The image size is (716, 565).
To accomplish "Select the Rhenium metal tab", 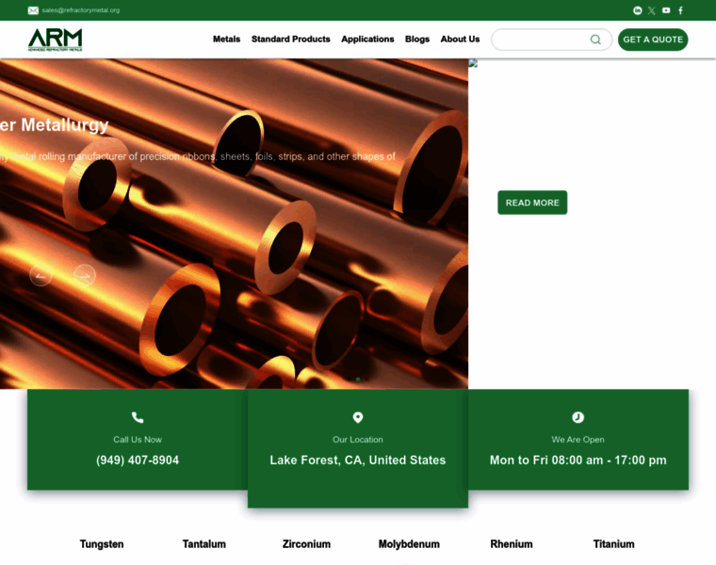I will click(512, 544).
